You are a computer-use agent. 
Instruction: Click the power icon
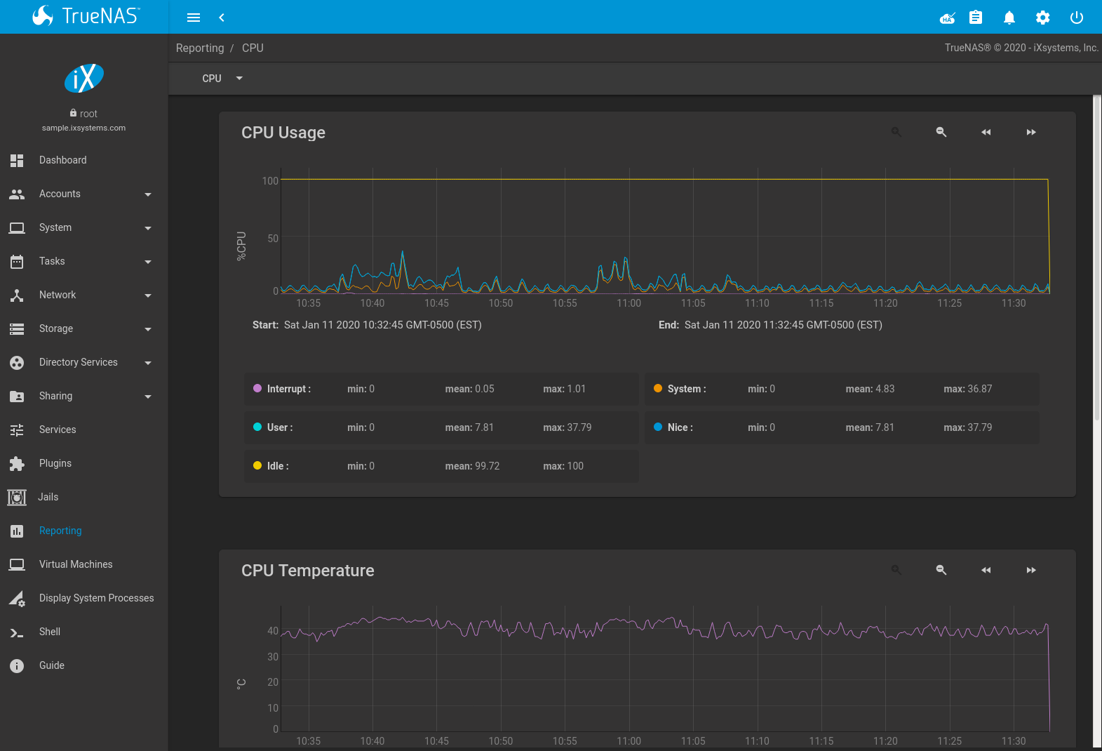point(1077,18)
